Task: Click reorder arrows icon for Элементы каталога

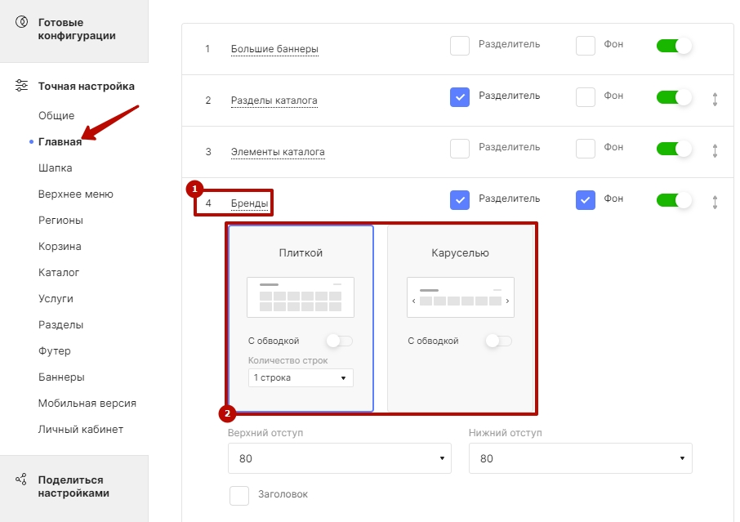Action: coord(715,150)
